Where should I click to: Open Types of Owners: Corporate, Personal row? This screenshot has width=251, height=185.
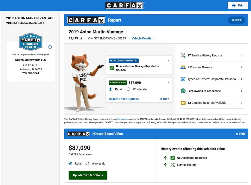click(x=212, y=79)
